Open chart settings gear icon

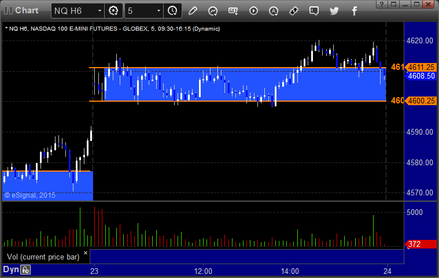[x=113, y=11]
